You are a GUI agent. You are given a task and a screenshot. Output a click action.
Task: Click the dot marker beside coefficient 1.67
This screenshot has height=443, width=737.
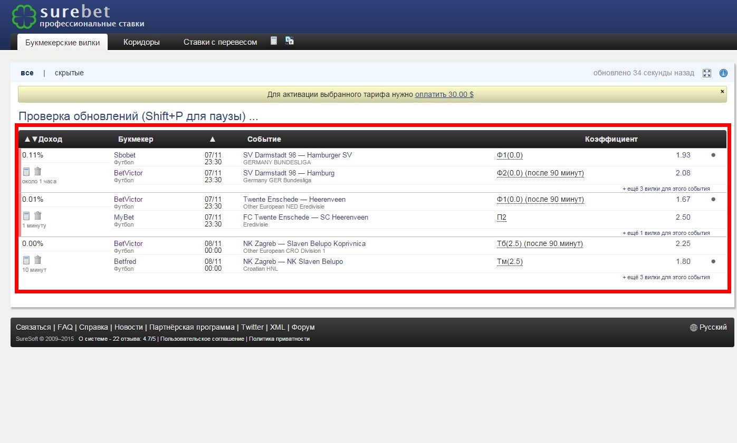click(713, 199)
